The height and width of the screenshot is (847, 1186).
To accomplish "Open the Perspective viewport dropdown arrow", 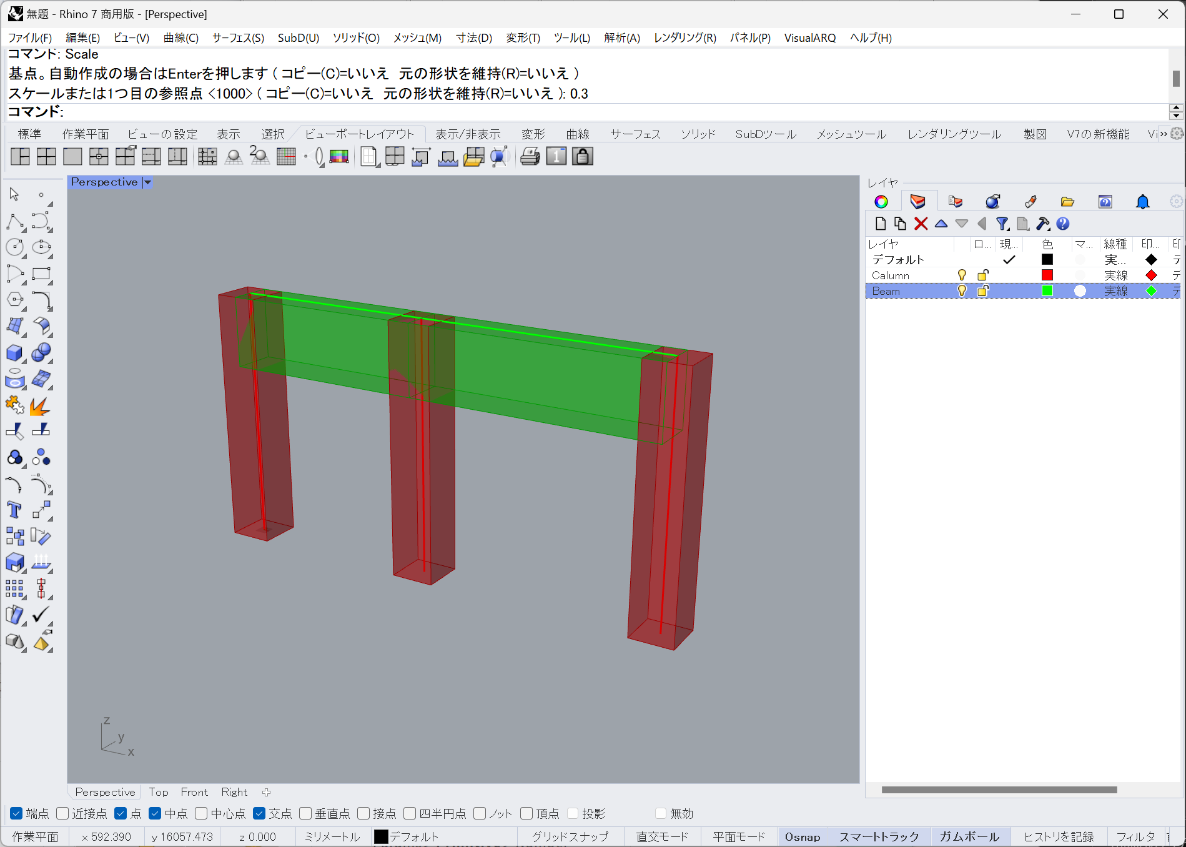I will click(147, 182).
